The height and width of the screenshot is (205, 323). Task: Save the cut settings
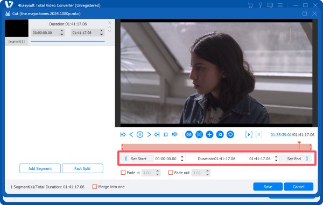(268, 187)
